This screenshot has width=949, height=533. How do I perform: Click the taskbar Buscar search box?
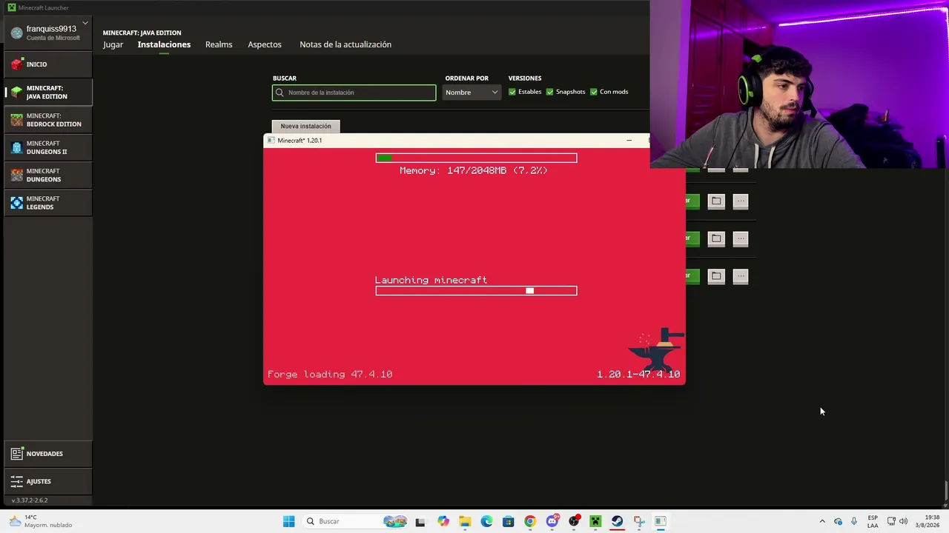click(356, 521)
